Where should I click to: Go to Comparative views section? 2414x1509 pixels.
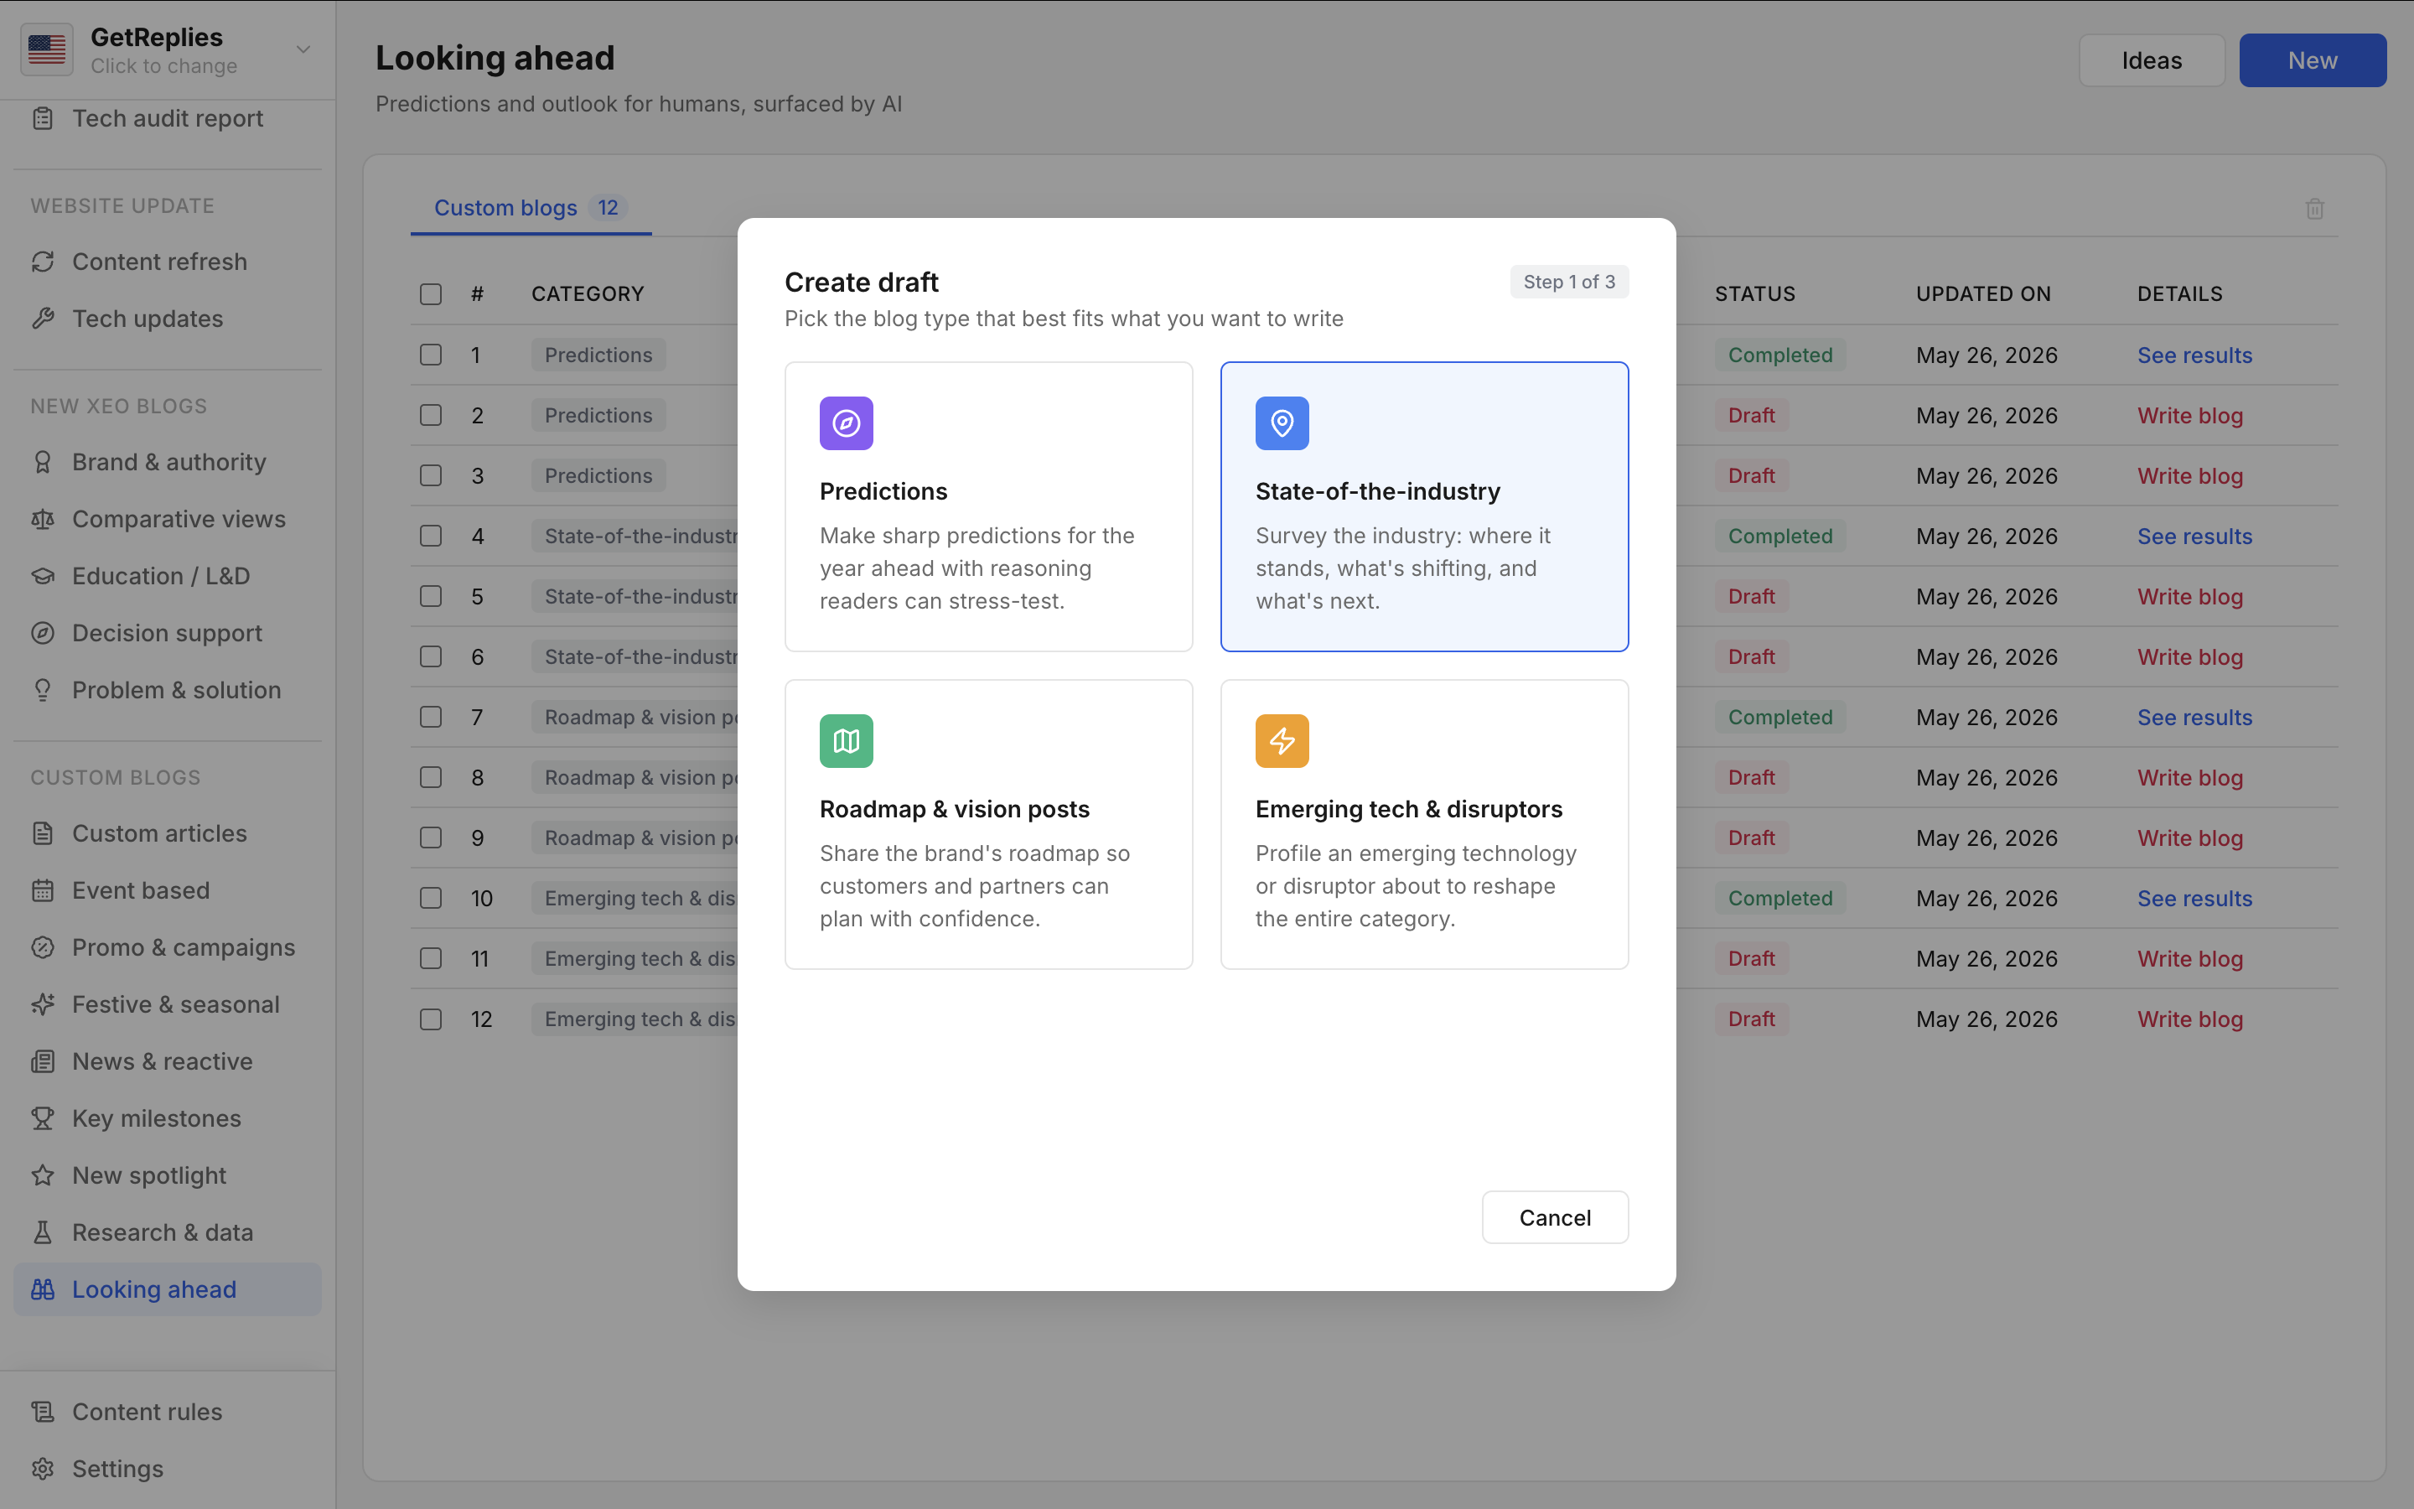tap(168, 519)
